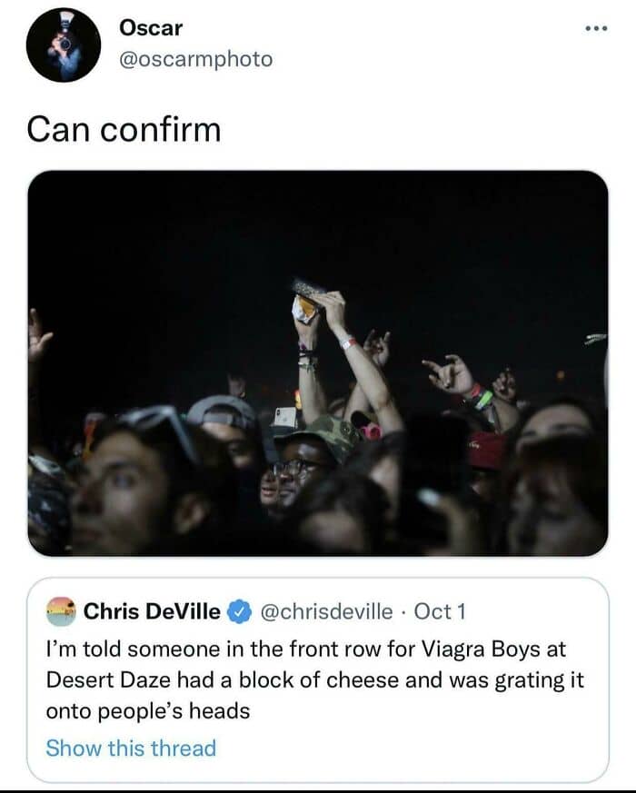
Task: Click the block of cheese held up in photo
Action: coord(305,303)
